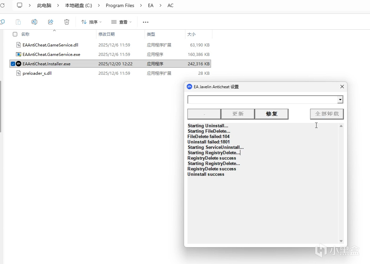Select preloader_s.dll file name
The image size is (370, 264).
click(x=37, y=73)
